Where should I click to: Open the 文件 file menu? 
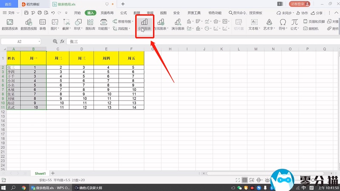pyautogui.click(x=11, y=13)
